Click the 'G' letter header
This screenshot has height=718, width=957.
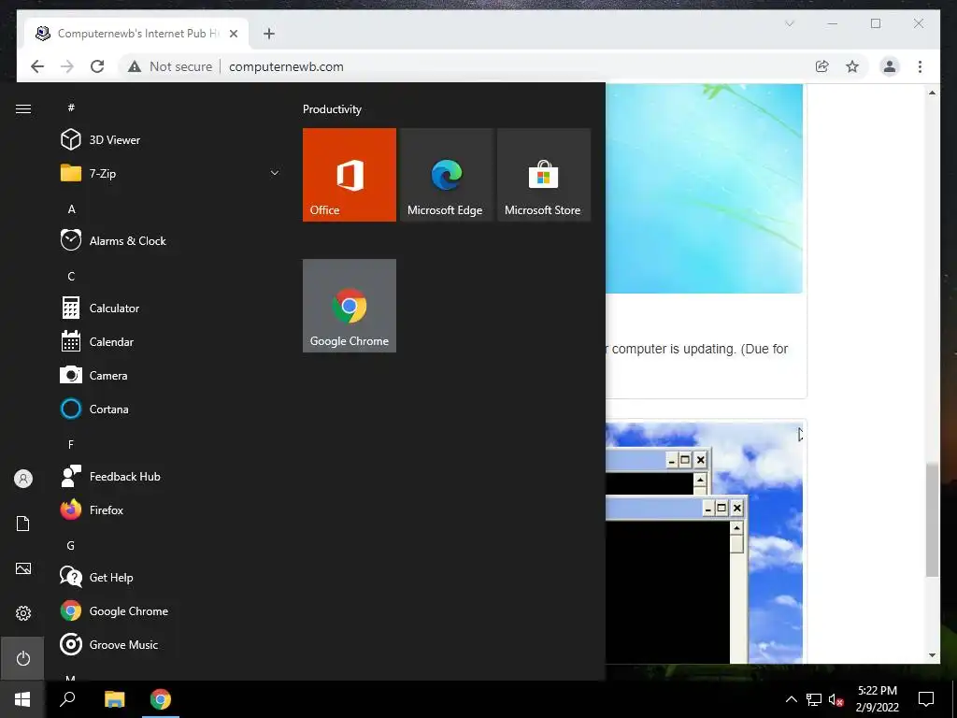click(x=71, y=546)
